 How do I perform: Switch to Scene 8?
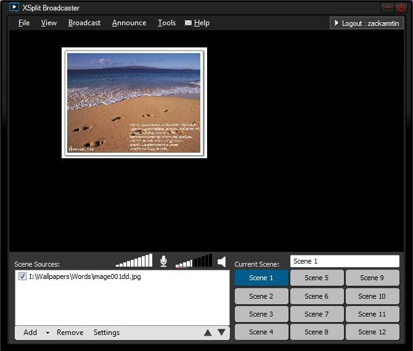coord(317,332)
